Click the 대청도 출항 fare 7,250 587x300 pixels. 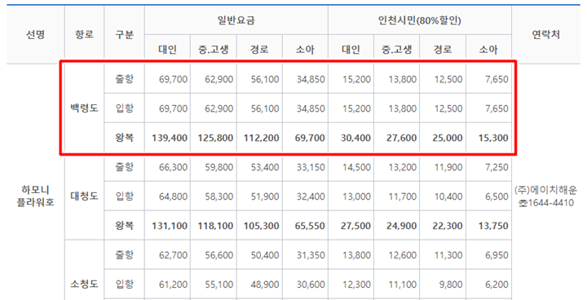[x=497, y=167]
